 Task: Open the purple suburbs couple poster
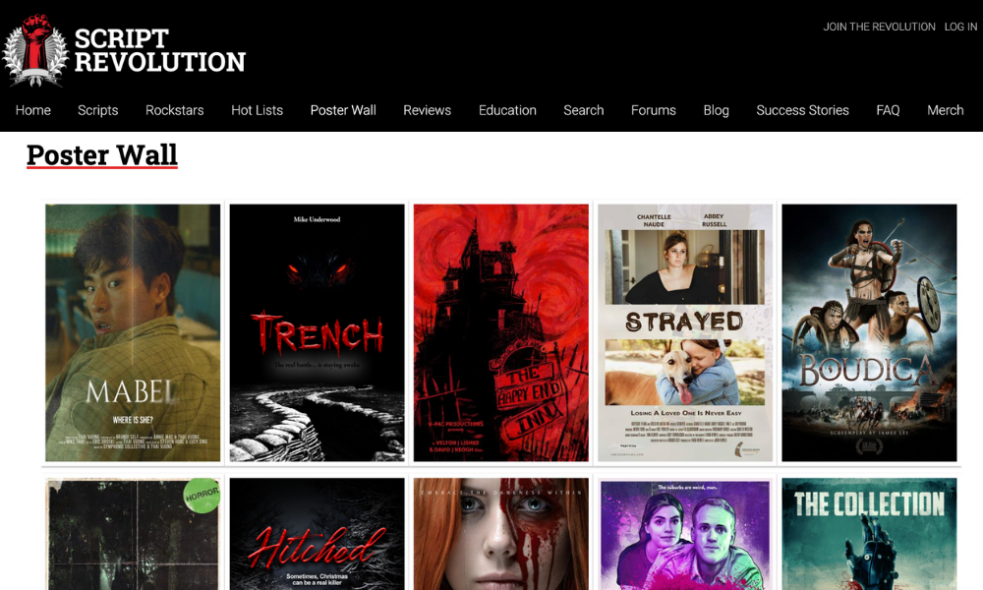pos(685,534)
